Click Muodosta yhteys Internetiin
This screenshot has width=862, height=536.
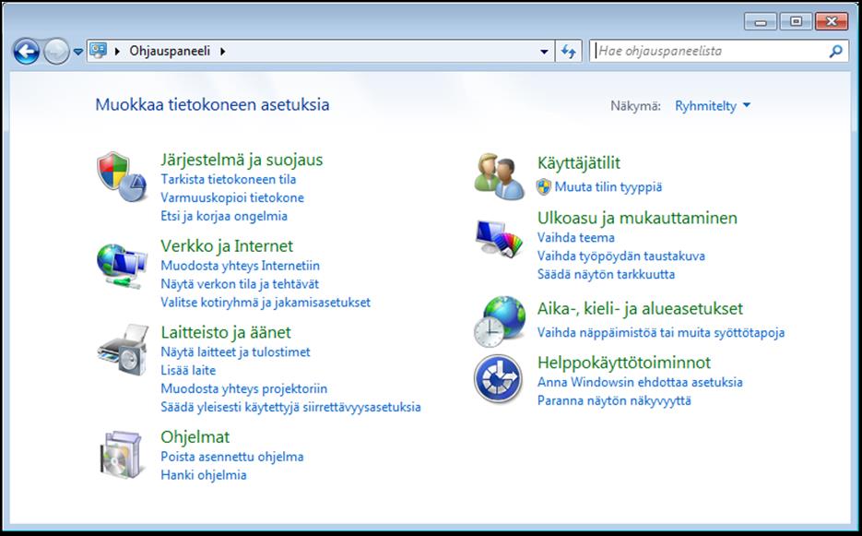(240, 266)
